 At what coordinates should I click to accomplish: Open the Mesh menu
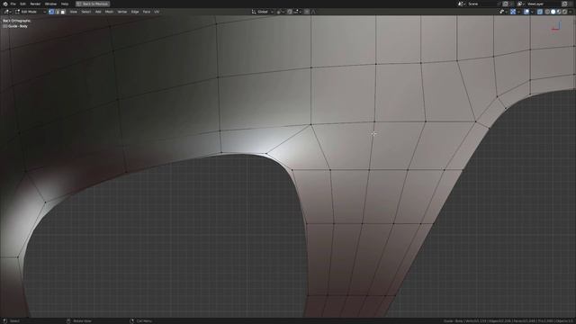click(109, 12)
